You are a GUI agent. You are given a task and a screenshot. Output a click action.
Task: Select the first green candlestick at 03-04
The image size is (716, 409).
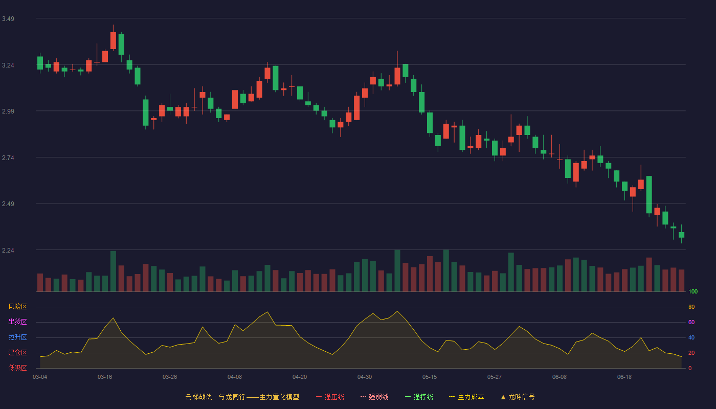coord(40,63)
